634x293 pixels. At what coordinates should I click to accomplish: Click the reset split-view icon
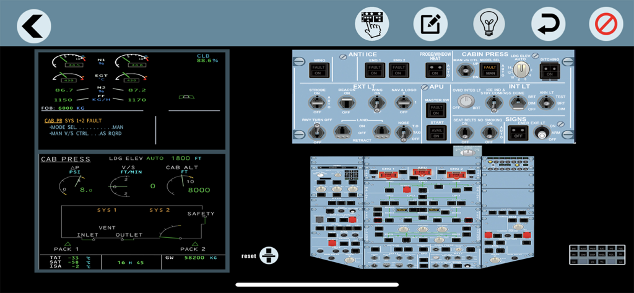pyautogui.click(x=269, y=255)
